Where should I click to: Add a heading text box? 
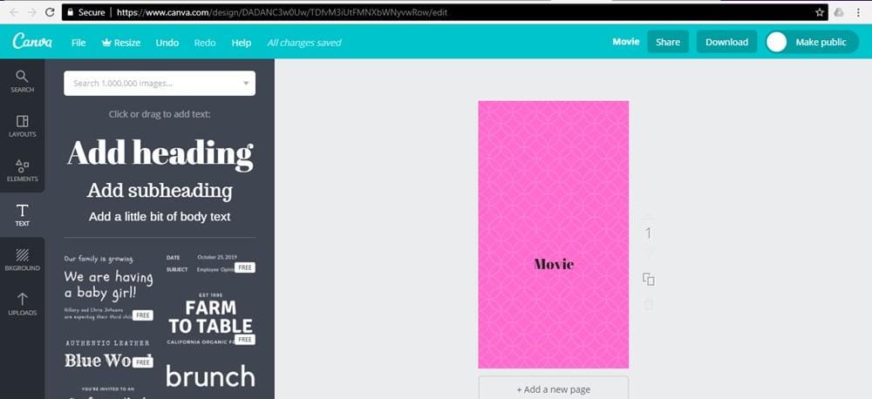coord(160,153)
